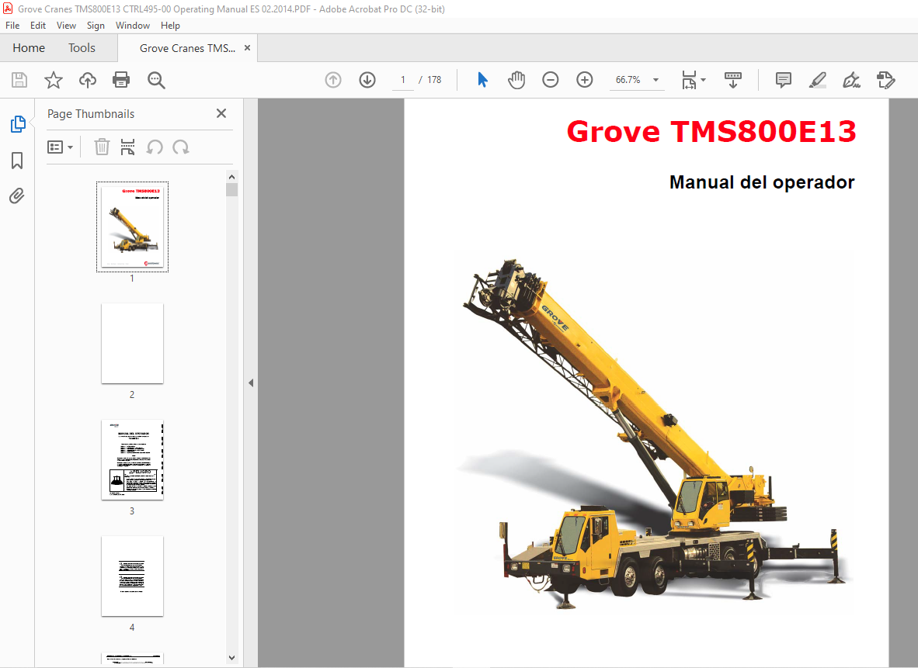Expand the fit page dropdown arrow
The image size is (918, 668).
[x=703, y=80]
